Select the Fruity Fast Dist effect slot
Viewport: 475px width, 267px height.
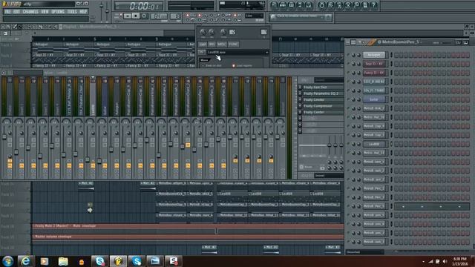pyautogui.click(x=323, y=88)
